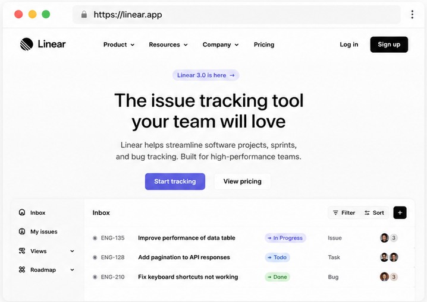Open the In Progress status pill
The height and width of the screenshot is (302, 427).
[285, 238]
